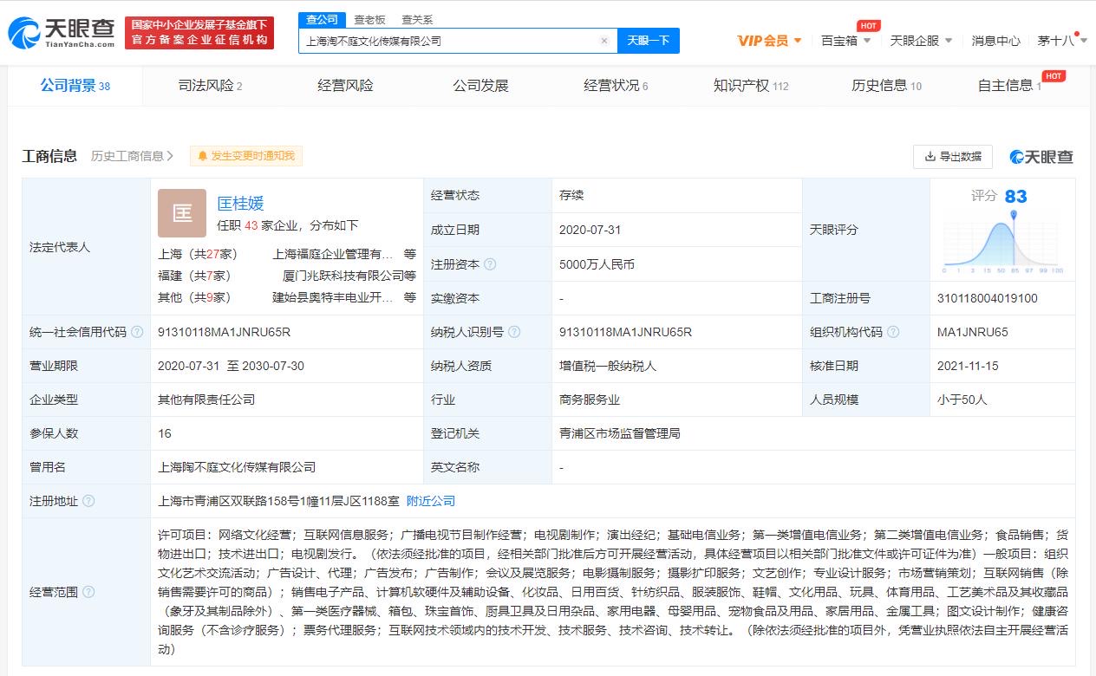Viewport: 1096px width, 676px height.
Task: Click 发生变更时通知我 notification button
Action: click(x=246, y=156)
